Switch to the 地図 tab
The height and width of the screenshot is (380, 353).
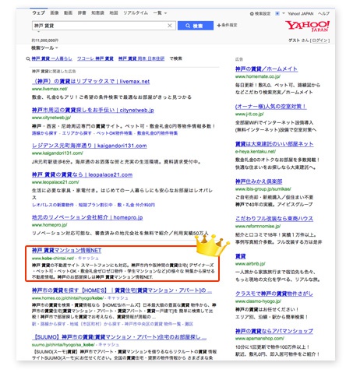114,12
